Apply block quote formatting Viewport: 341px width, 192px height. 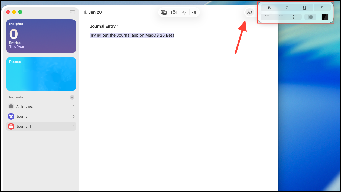click(x=310, y=17)
